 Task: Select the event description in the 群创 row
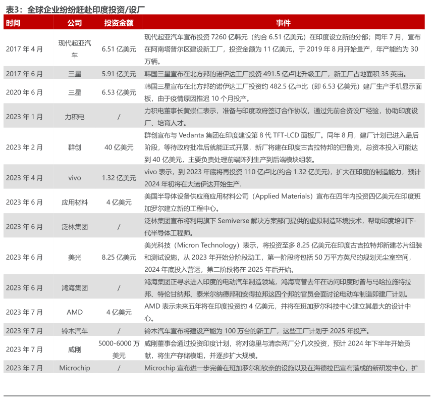[x=282, y=147]
